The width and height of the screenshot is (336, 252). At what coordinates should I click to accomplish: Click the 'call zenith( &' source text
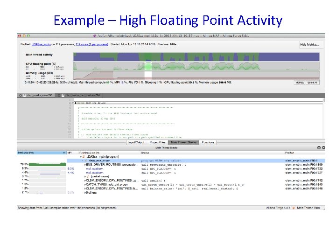154,181
